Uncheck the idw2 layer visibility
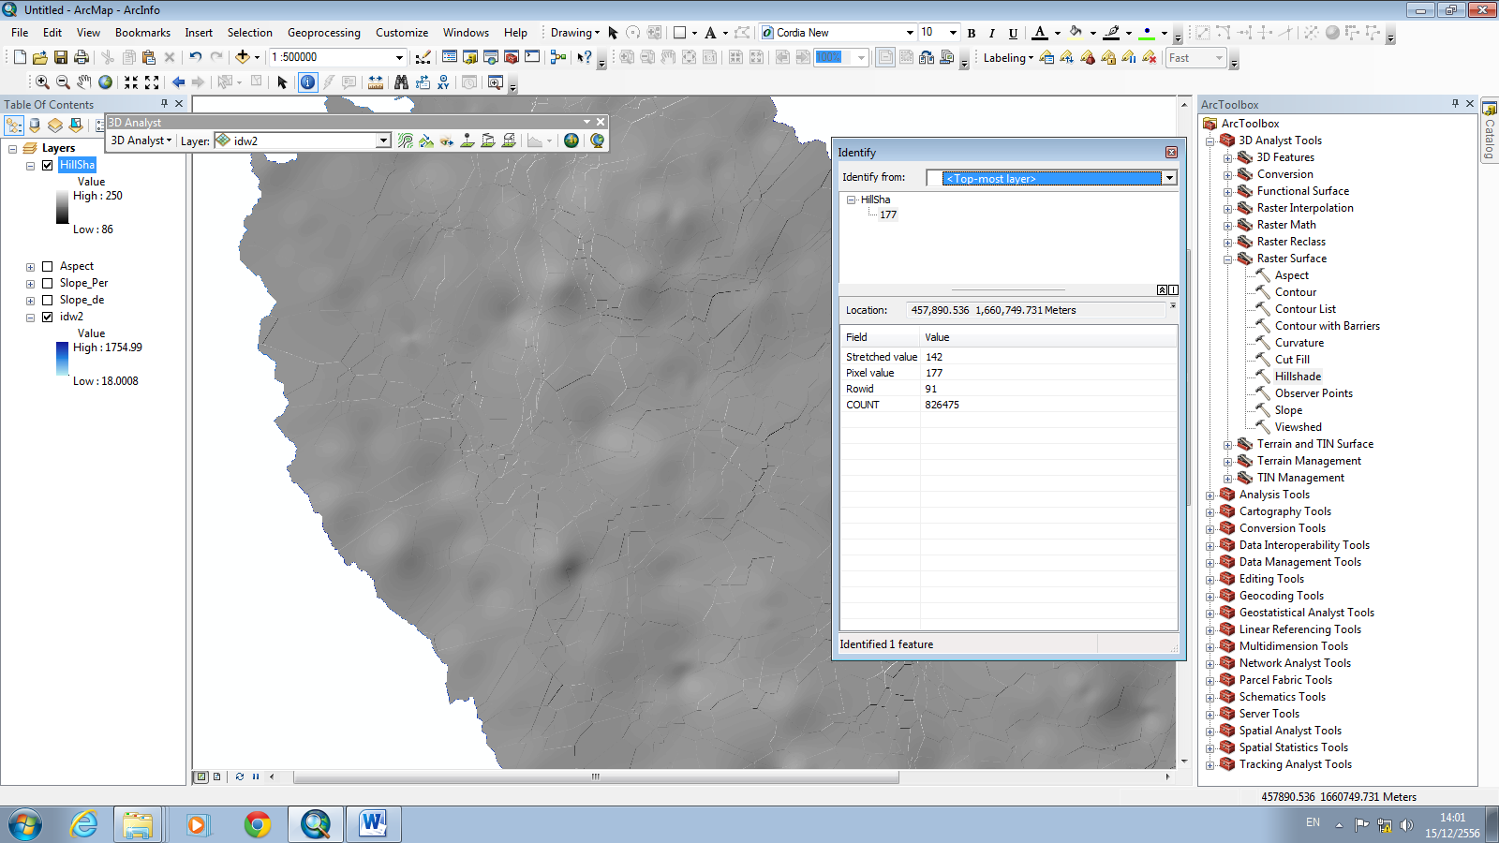1499x843 pixels. [47, 317]
